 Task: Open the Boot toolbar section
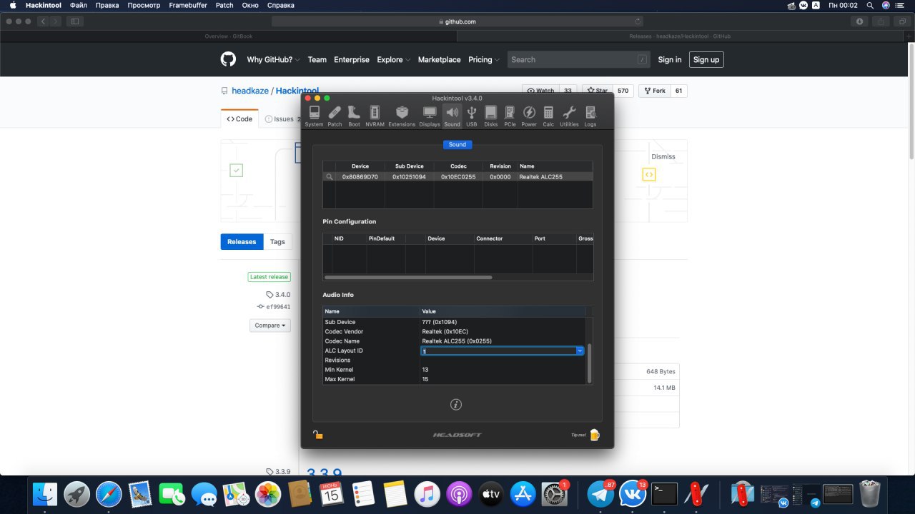pyautogui.click(x=354, y=116)
